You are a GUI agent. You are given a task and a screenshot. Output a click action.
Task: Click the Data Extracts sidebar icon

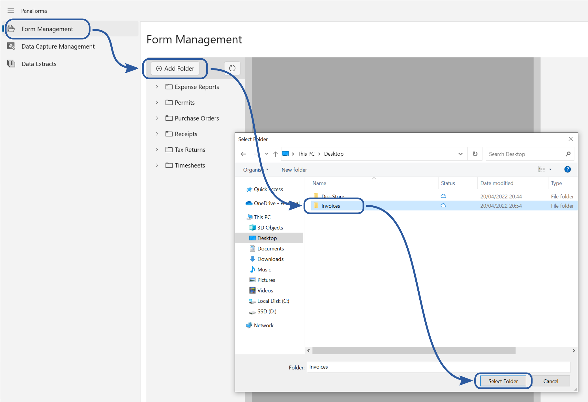pos(11,64)
